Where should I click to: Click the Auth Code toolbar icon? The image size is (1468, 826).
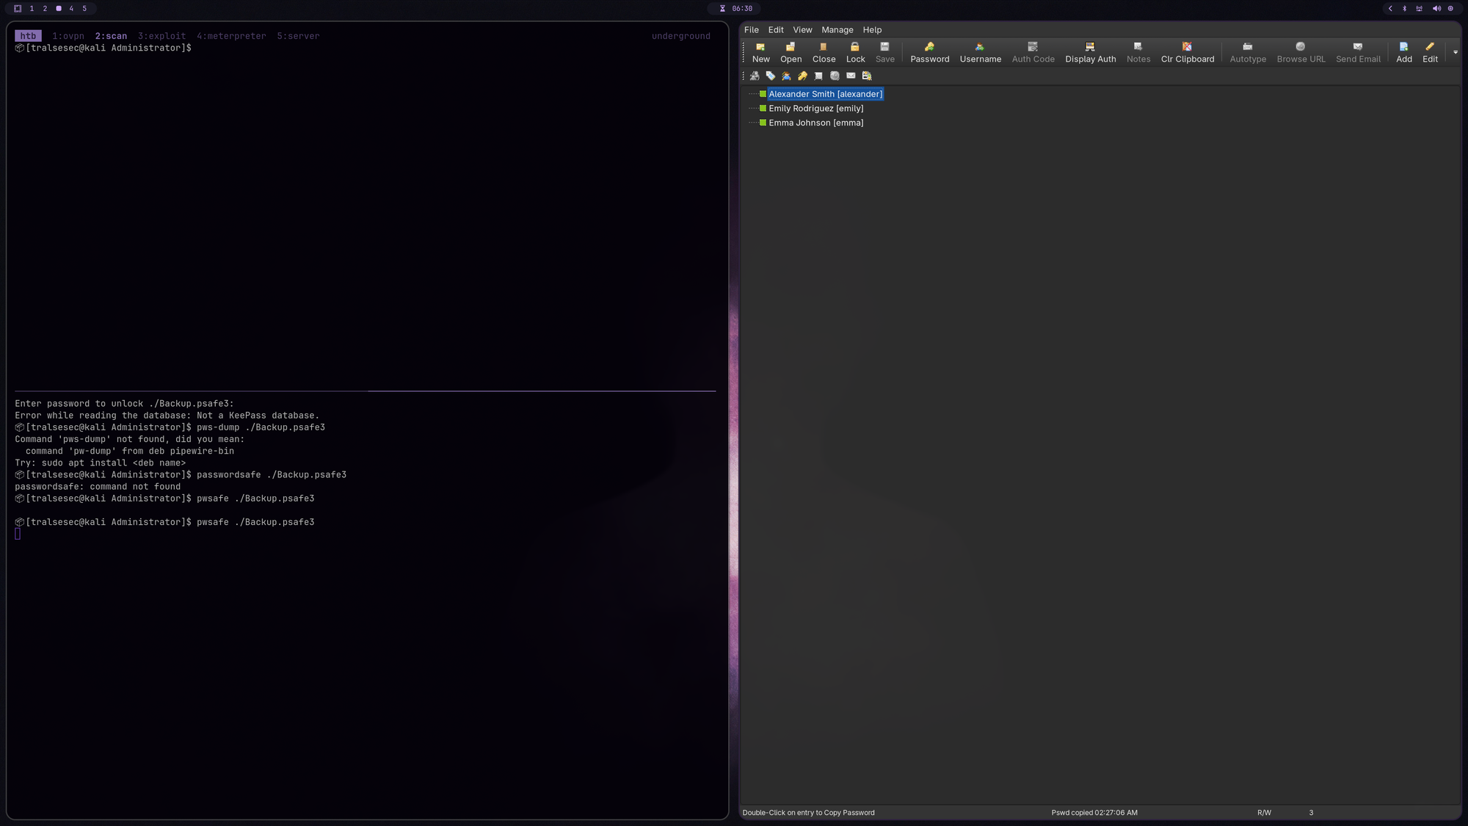pos(1033,51)
